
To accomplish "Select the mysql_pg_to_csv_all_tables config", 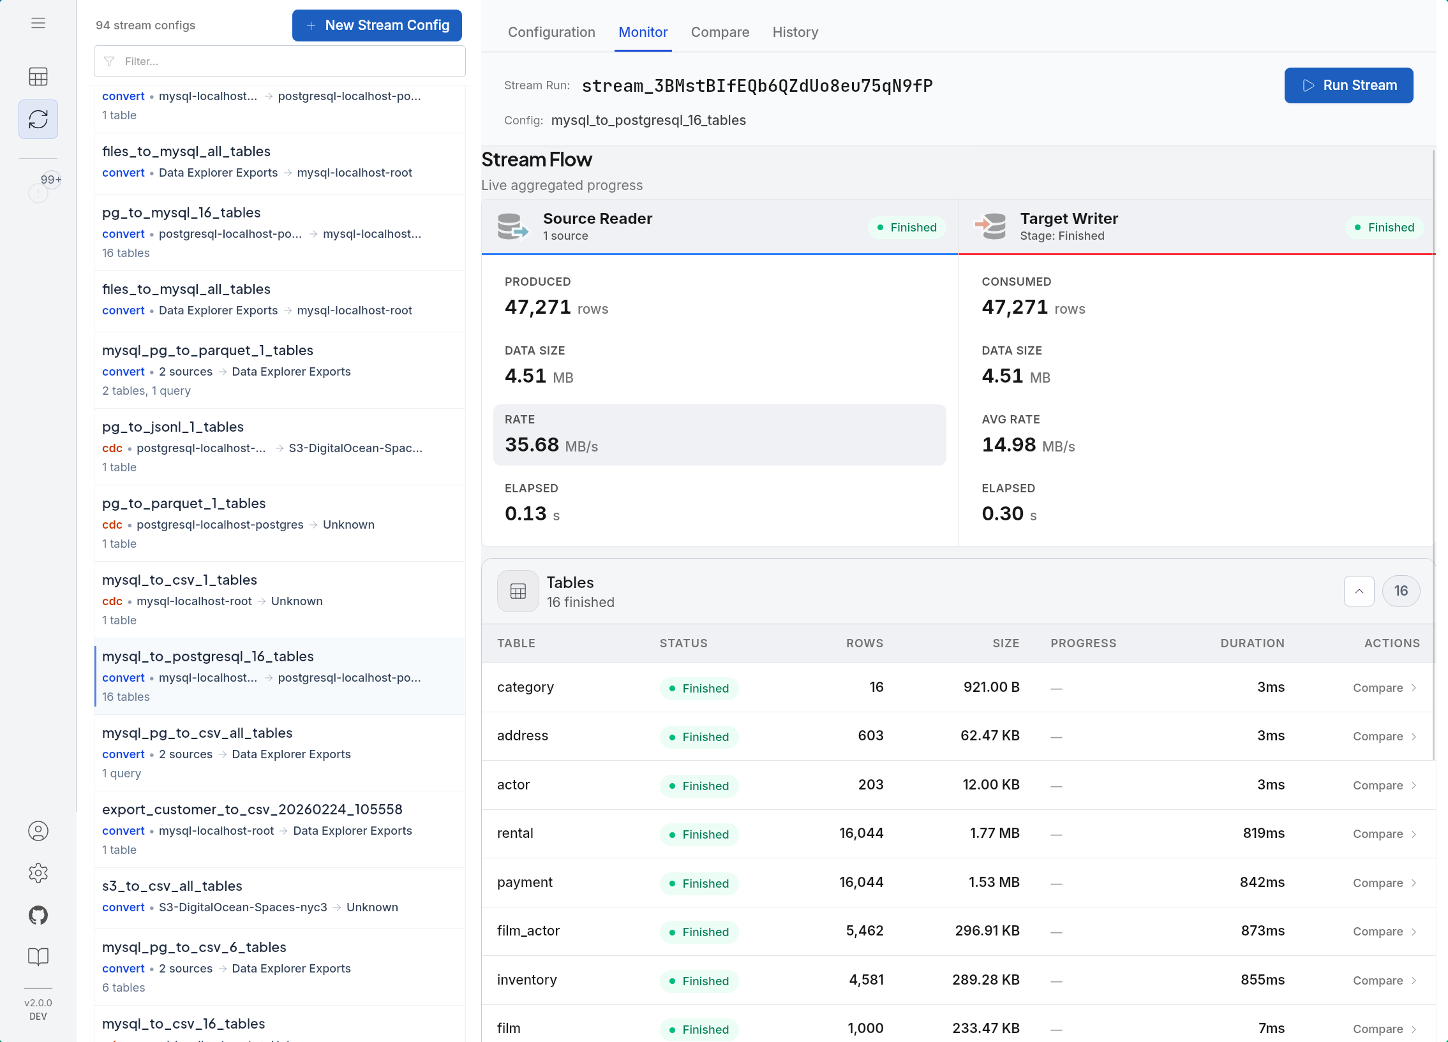I will click(x=280, y=753).
